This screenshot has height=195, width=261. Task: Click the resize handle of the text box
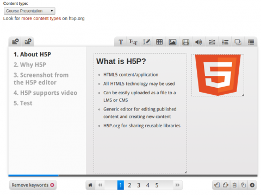pyautogui.click(x=185, y=172)
